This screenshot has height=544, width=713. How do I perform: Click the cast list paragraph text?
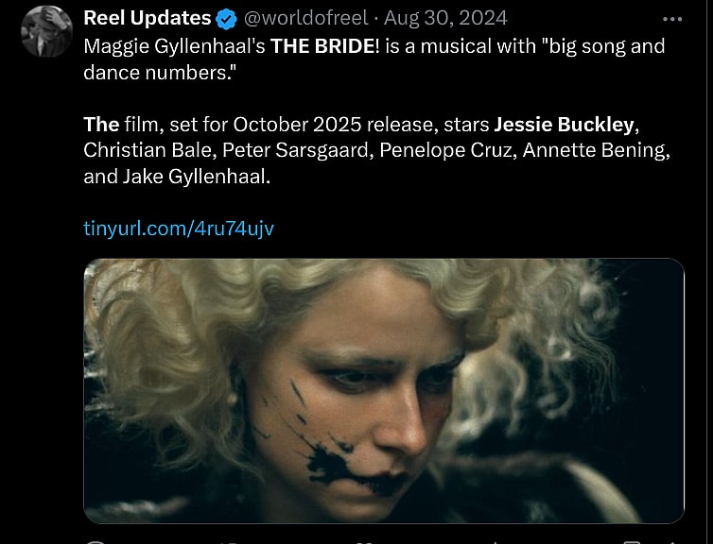point(377,150)
